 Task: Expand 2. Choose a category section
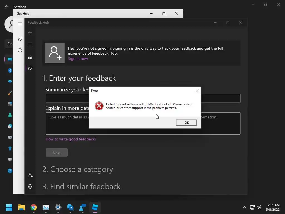click(78, 169)
